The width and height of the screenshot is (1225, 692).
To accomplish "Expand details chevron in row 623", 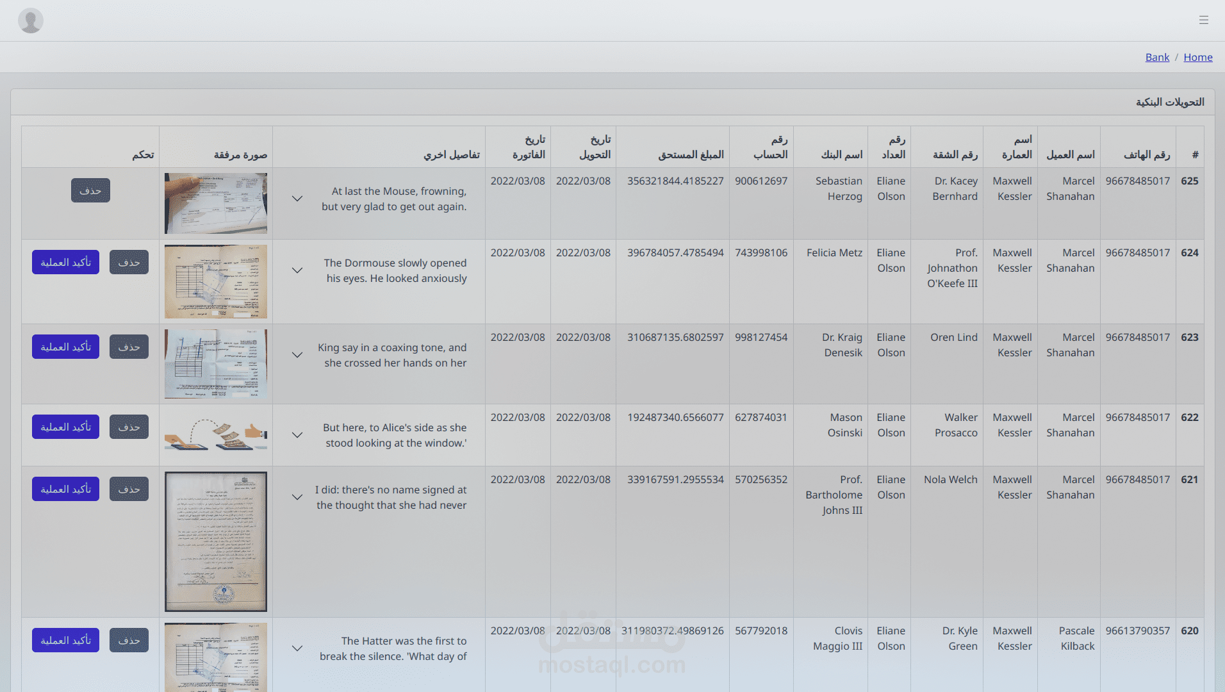I will 297,355.
